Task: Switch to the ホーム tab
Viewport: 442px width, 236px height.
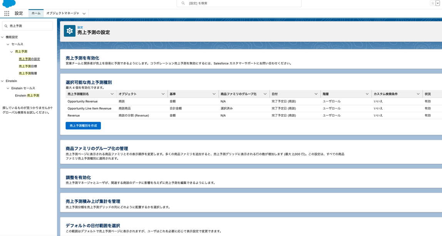Action: click(36, 13)
